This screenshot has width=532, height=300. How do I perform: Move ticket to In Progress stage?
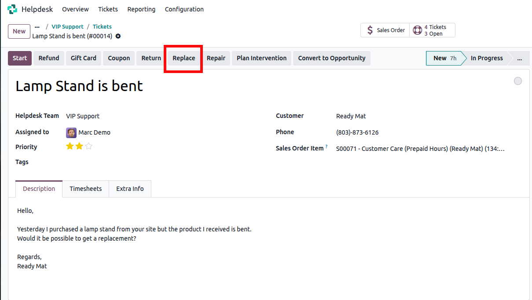(x=486, y=58)
